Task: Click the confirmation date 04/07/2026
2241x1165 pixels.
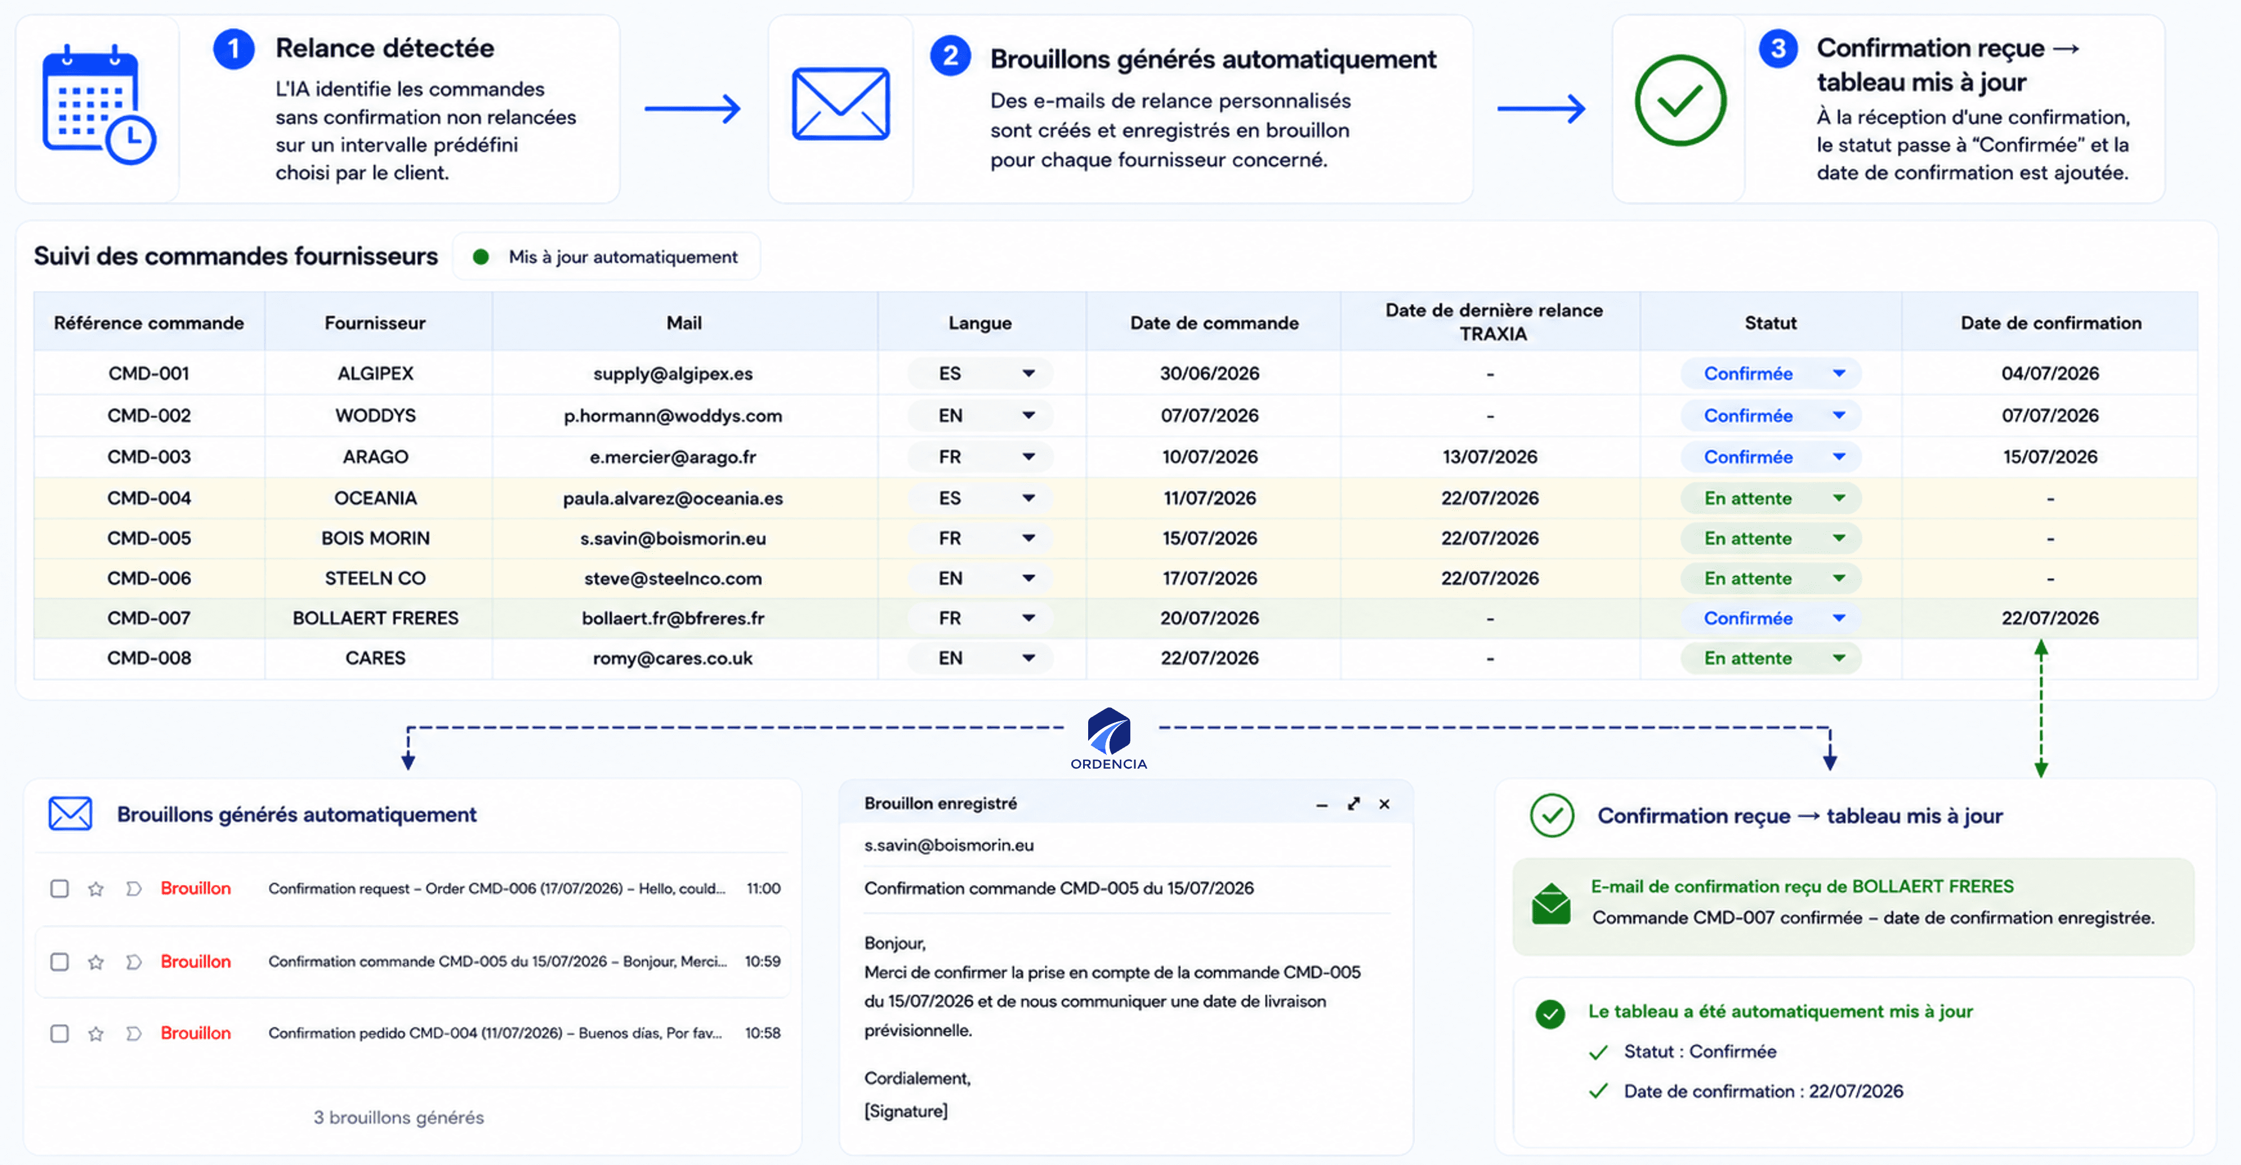Action: point(2050,373)
